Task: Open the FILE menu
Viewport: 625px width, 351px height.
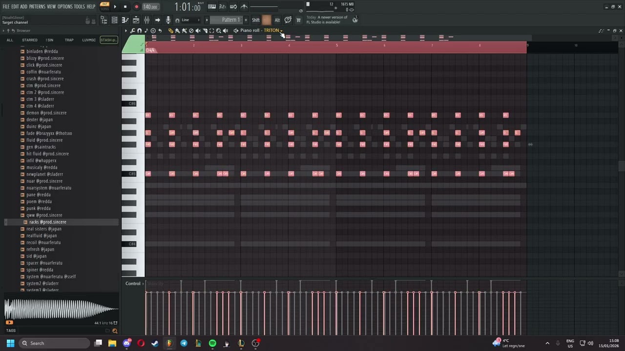Action: tap(6, 6)
